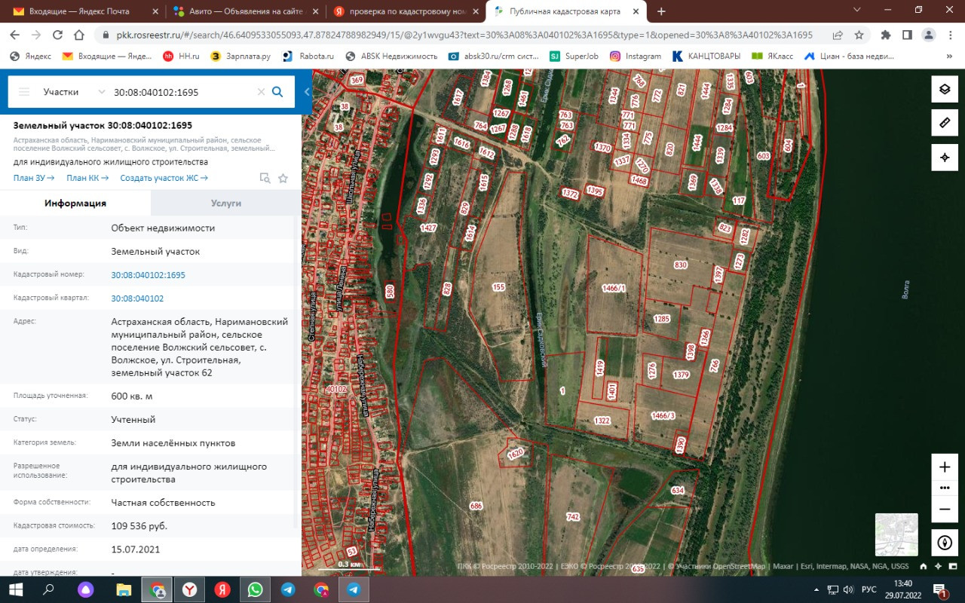Viewport: 965px width, 603px height.
Task: Reset map orientation with compass button
Action: 944,542
